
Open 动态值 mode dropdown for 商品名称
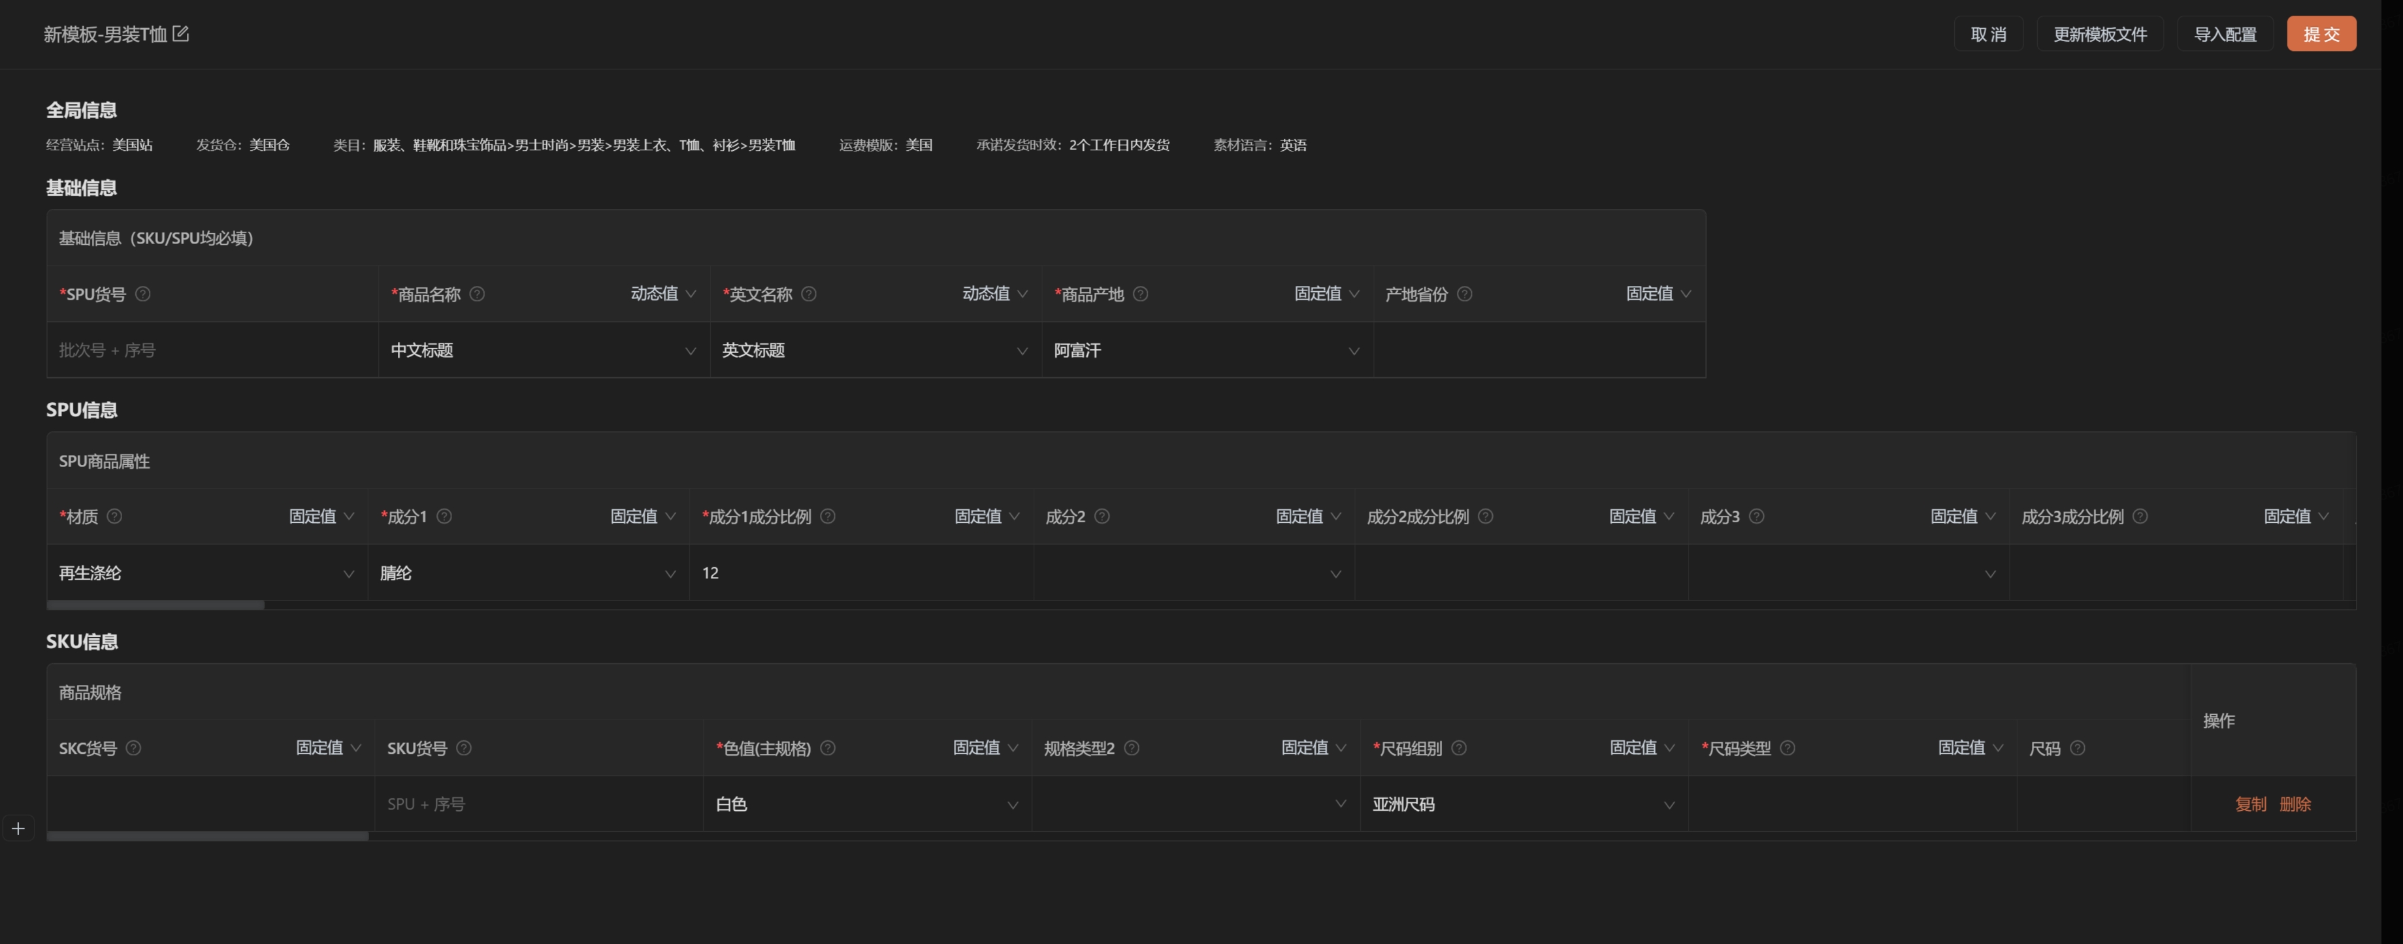click(663, 294)
